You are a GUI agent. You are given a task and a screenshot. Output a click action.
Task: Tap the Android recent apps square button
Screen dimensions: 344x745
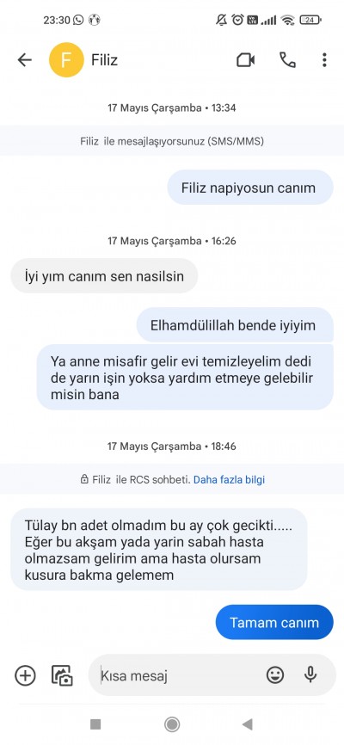(95, 724)
